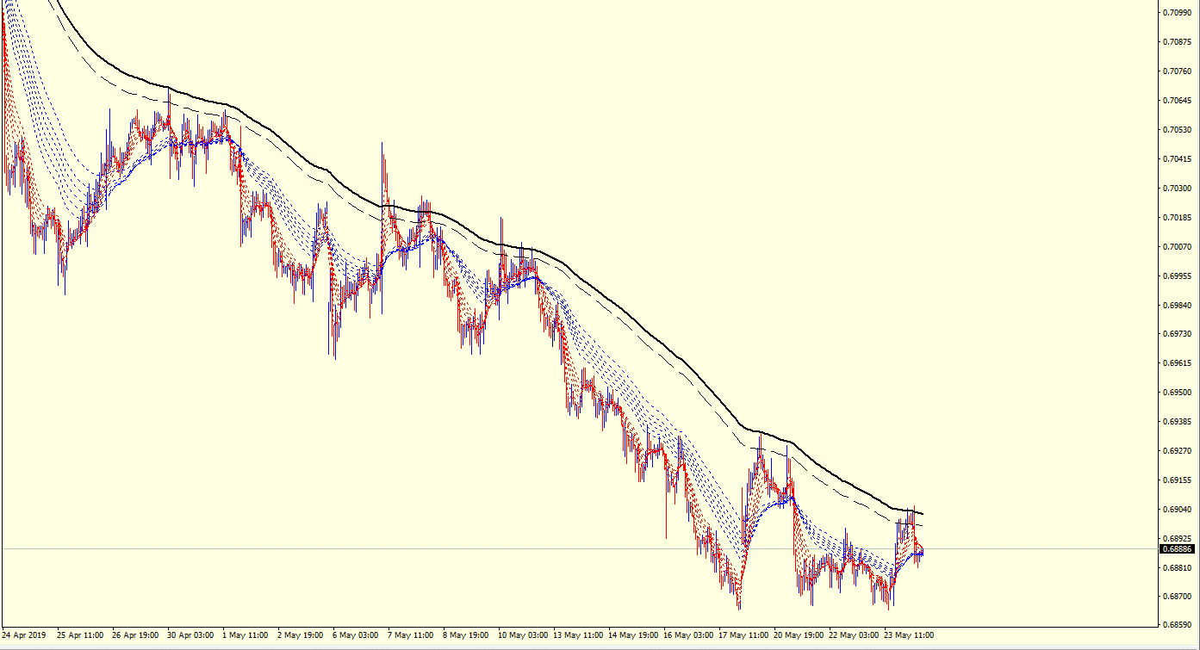Click the 0.69500 price axis label
Image resolution: width=1200 pixels, height=650 pixels.
tap(1176, 393)
